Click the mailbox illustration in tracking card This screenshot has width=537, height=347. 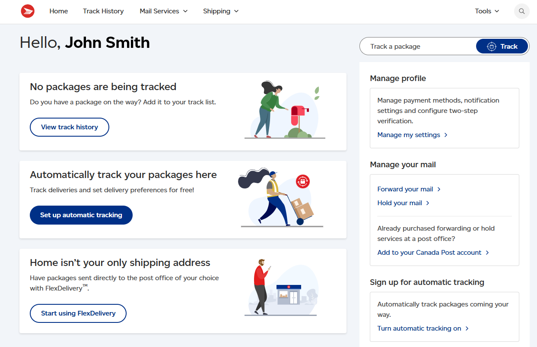[x=284, y=109]
